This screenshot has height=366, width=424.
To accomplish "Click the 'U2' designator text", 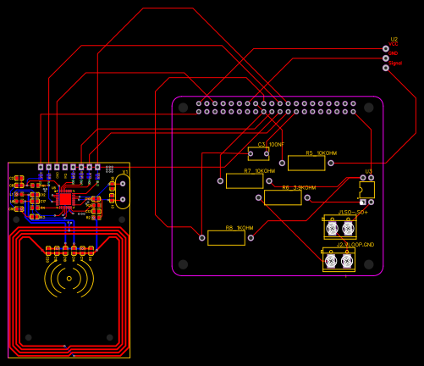I will (x=394, y=39).
